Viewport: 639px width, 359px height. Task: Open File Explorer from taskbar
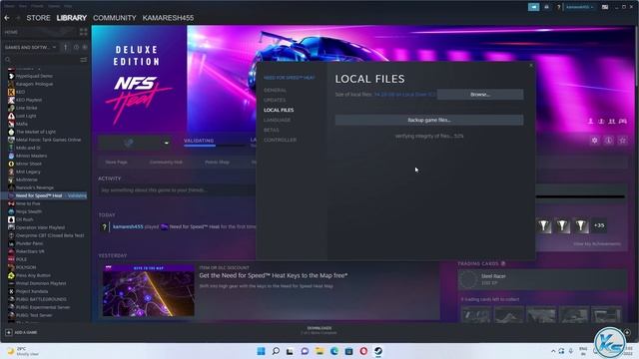[319, 351]
